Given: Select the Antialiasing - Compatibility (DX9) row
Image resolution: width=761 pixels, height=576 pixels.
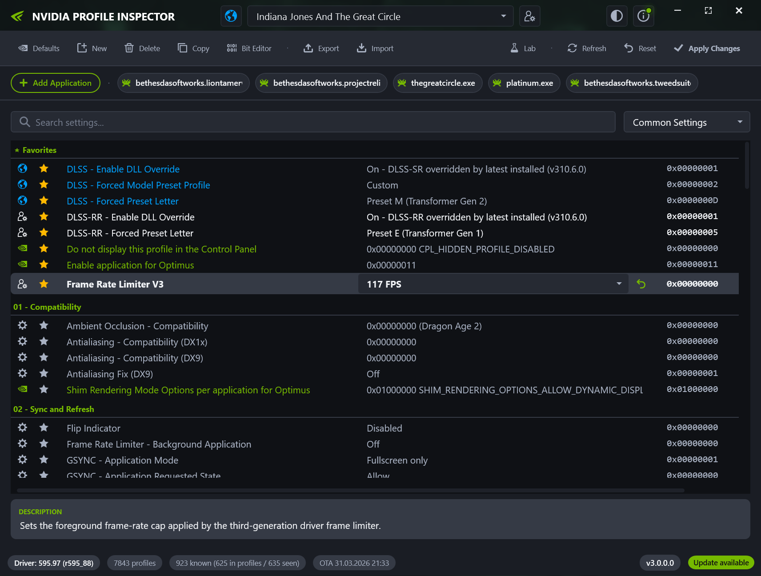Looking at the screenshot, I should (x=375, y=358).
